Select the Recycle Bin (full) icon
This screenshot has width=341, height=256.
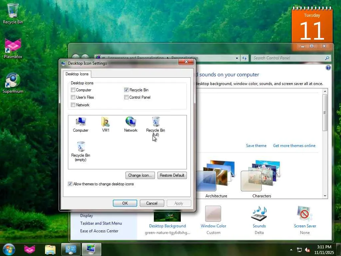pos(156,126)
